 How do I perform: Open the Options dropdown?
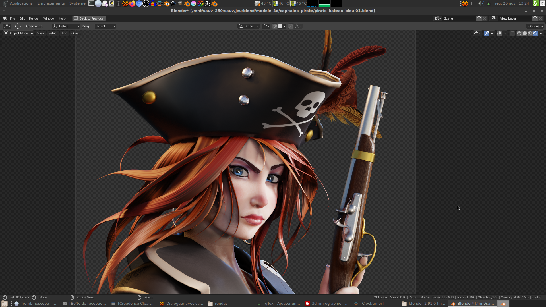[x=535, y=26]
